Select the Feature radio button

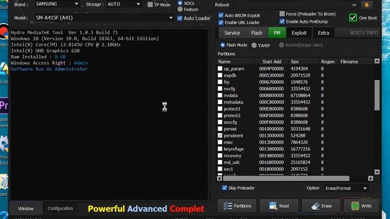pos(180,10)
